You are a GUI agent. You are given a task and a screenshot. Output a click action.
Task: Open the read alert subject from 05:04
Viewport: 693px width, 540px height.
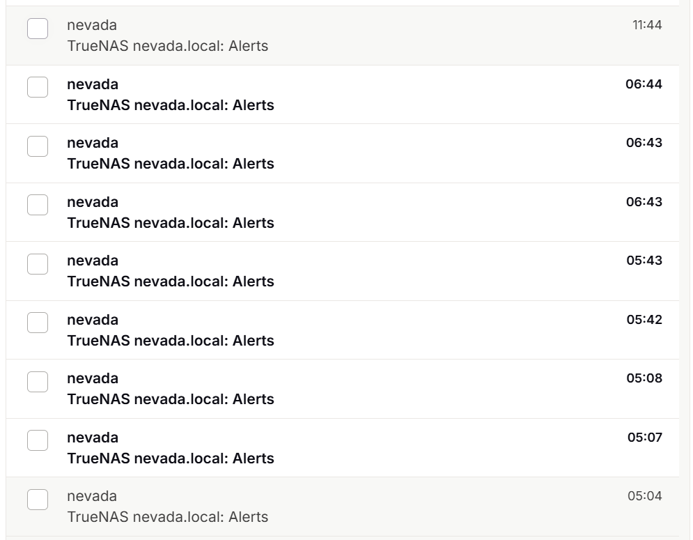click(x=167, y=517)
